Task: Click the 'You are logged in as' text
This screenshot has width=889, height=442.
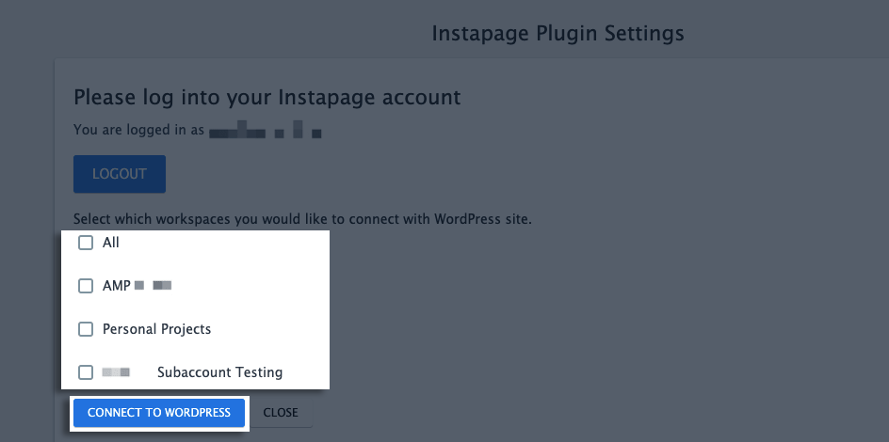Action: tap(138, 131)
